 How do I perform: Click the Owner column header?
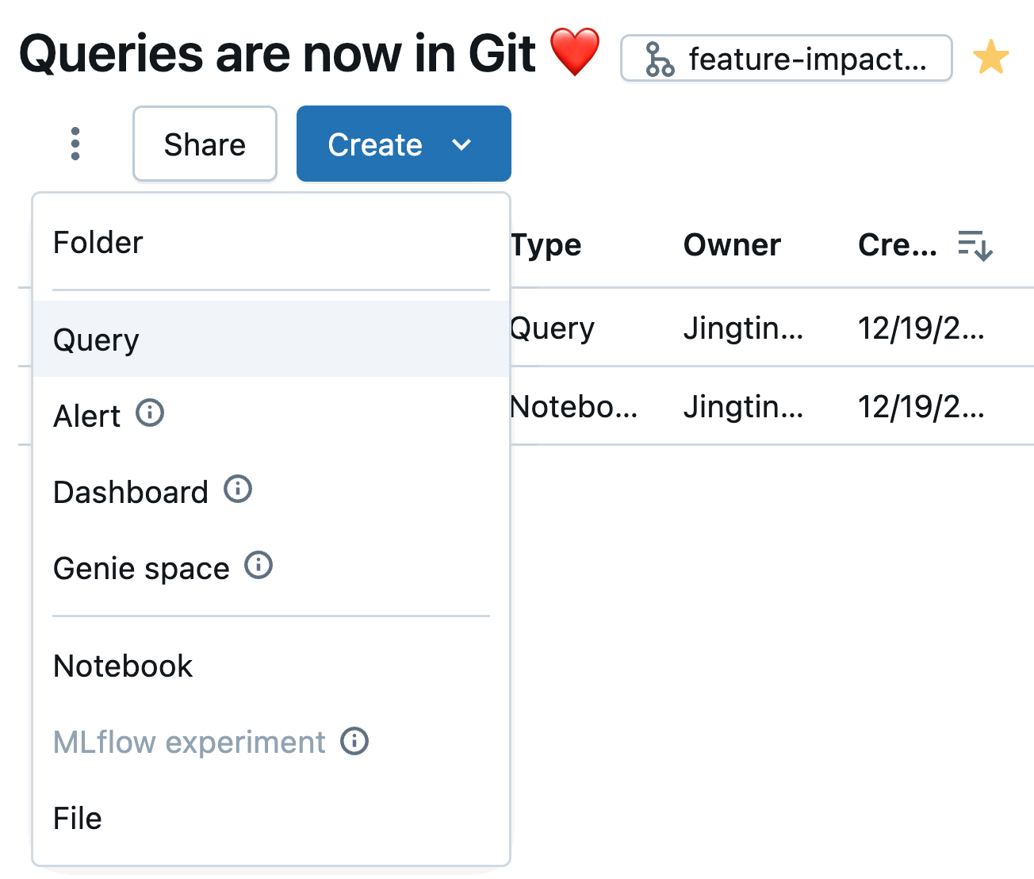coord(732,245)
